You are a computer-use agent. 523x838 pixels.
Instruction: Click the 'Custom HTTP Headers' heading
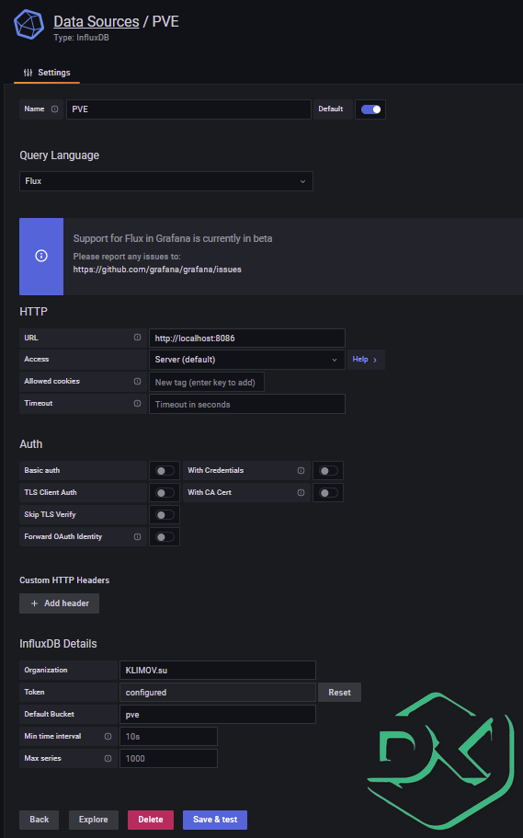[x=64, y=580]
